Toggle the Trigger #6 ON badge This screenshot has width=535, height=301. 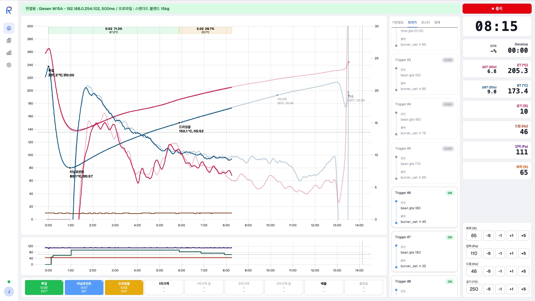point(449,193)
